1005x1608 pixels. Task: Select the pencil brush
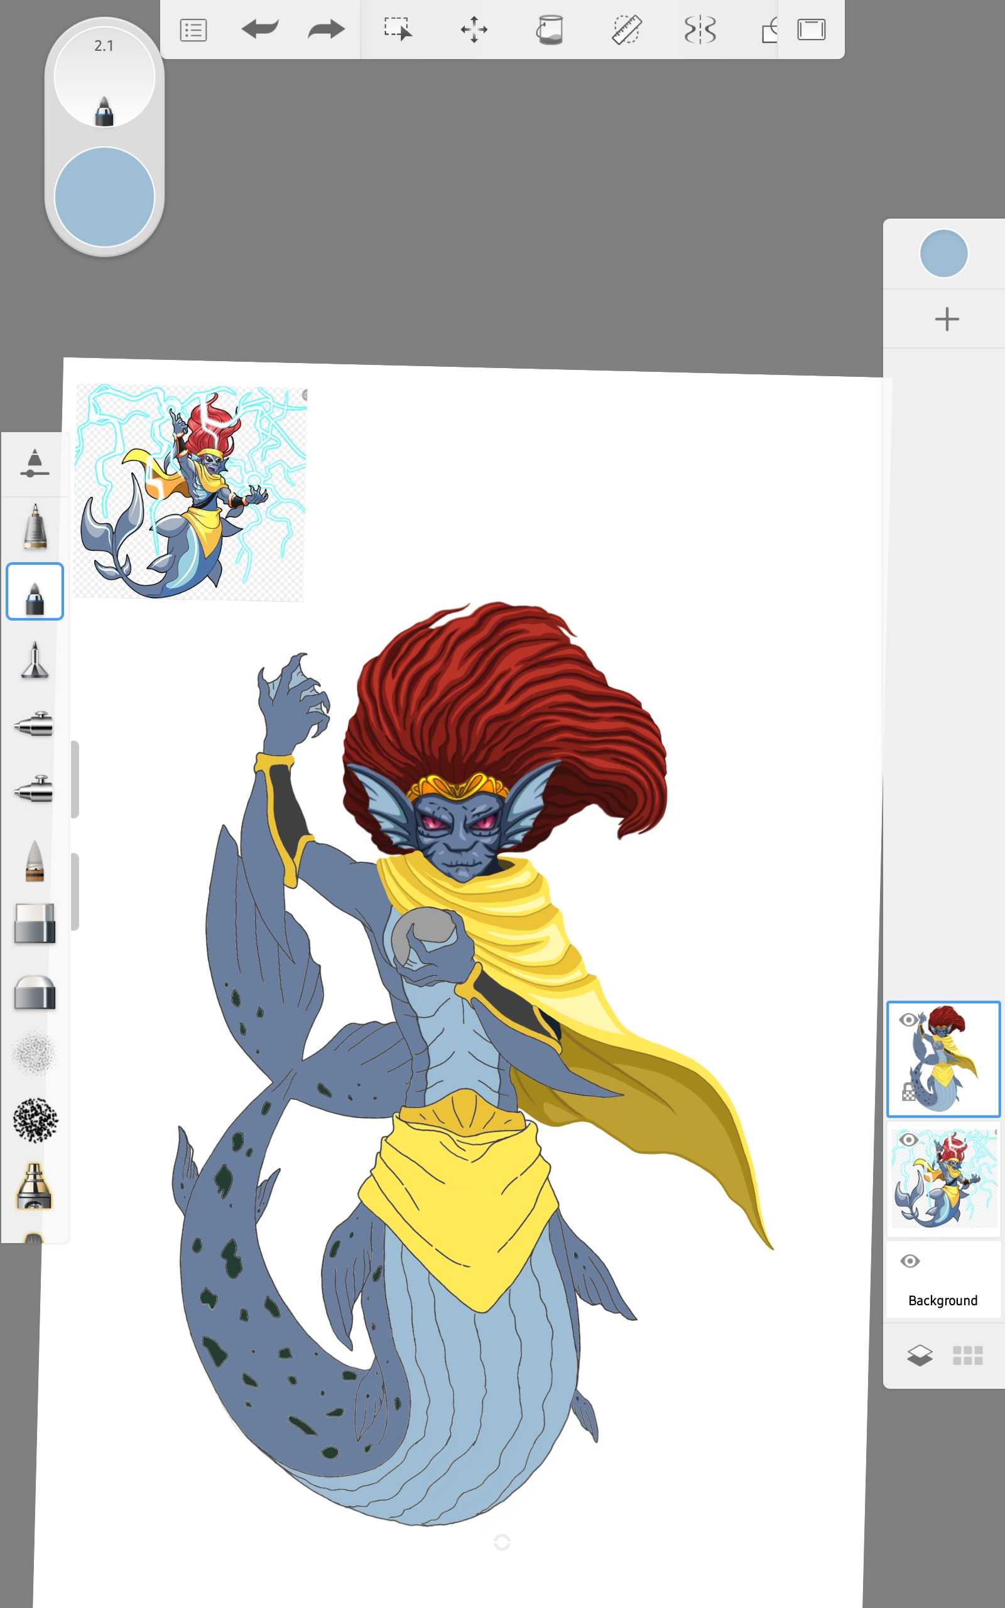tap(35, 526)
